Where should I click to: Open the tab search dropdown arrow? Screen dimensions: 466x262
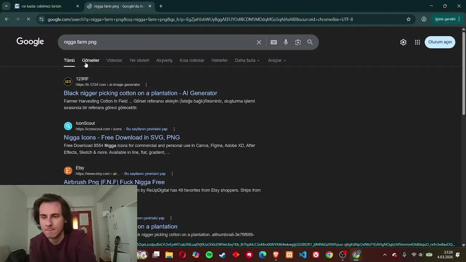tap(6, 6)
